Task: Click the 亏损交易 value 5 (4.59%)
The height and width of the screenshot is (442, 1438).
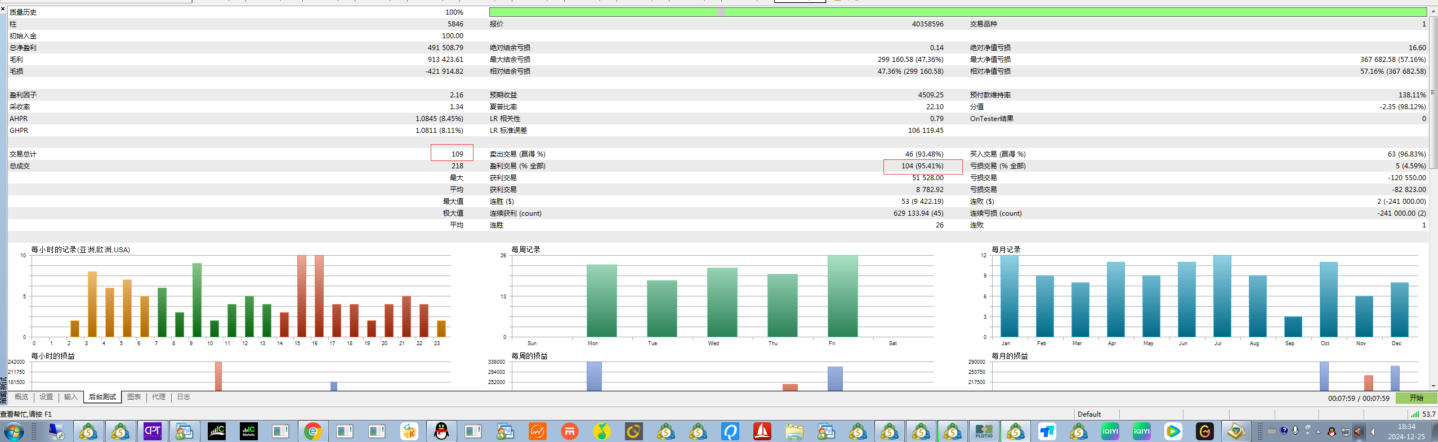Action: pyautogui.click(x=1410, y=166)
